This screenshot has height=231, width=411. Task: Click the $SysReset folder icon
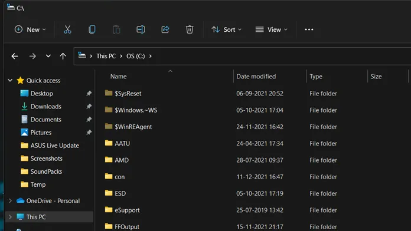point(109,93)
